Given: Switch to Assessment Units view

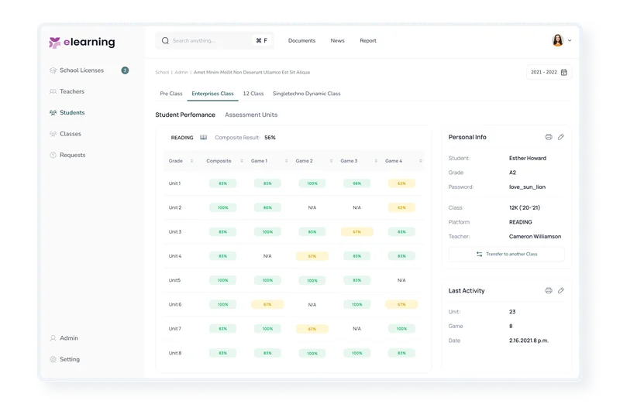Looking at the screenshot, I should coord(251,115).
